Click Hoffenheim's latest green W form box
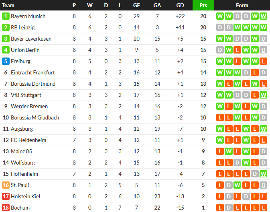The width and height of the screenshot is (270, 212). pyautogui.click(x=263, y=174)
